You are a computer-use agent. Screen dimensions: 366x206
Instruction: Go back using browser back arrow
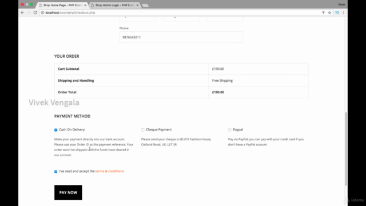pos(22,13)
